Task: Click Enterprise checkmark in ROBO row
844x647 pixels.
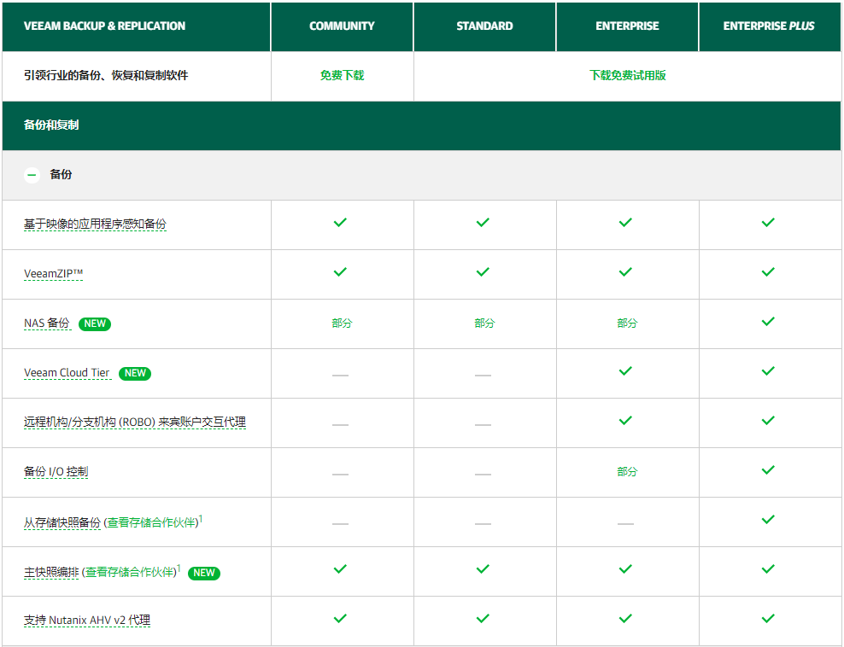Action: click(x=625, y=420)
